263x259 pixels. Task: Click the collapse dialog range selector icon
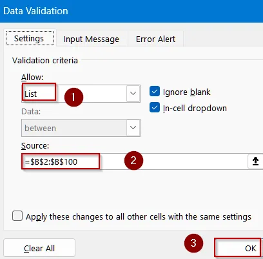255,161
